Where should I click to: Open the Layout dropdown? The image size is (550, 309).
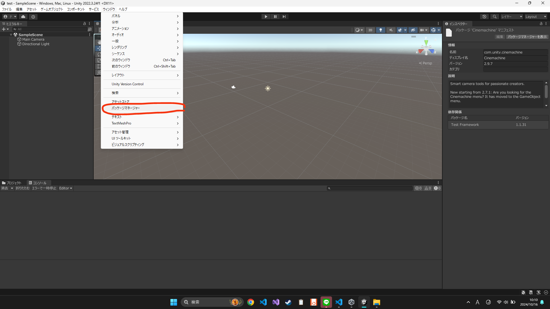pos(535,17)
